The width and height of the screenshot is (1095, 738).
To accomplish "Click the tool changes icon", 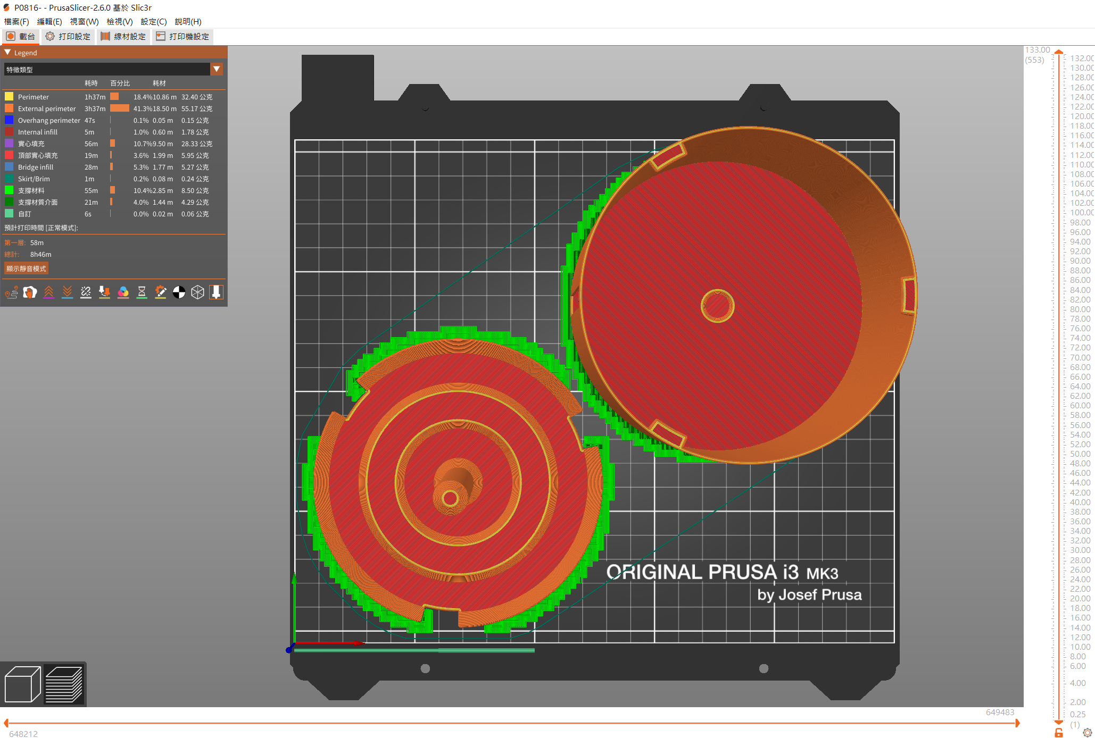I will [104, 292].
